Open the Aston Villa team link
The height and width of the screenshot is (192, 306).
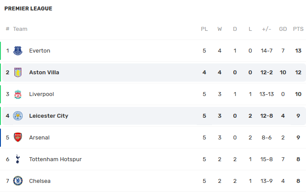(x=44, y=73)
